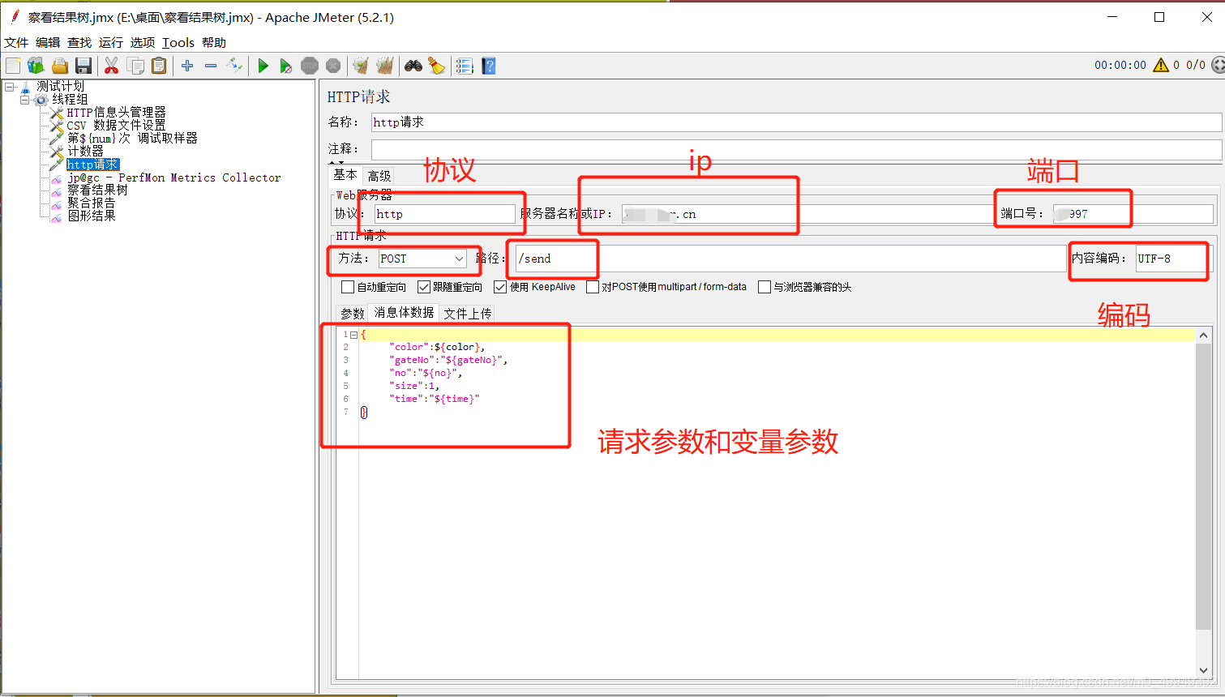Collapse the 测试计划 tree node

[10, 87]
